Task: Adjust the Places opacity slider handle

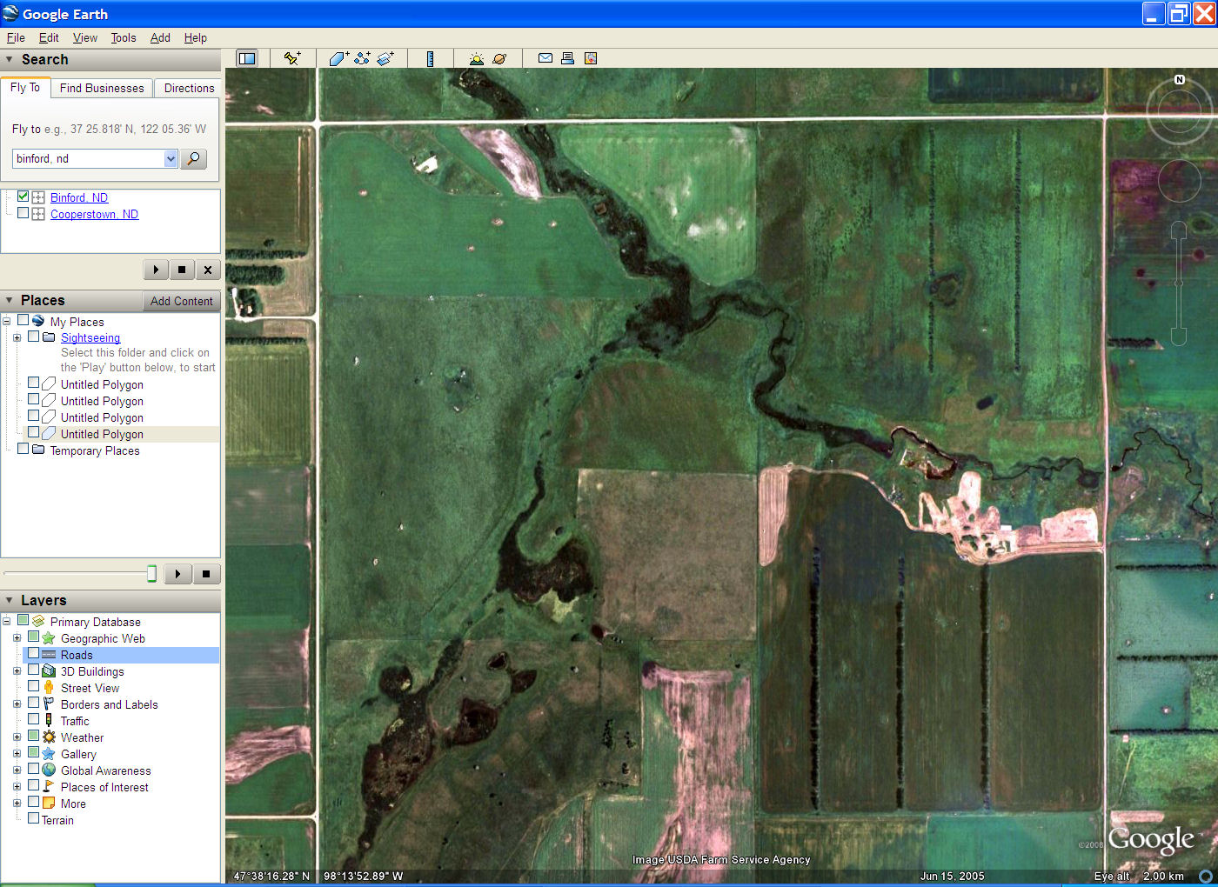Action: tap(151, 573)
